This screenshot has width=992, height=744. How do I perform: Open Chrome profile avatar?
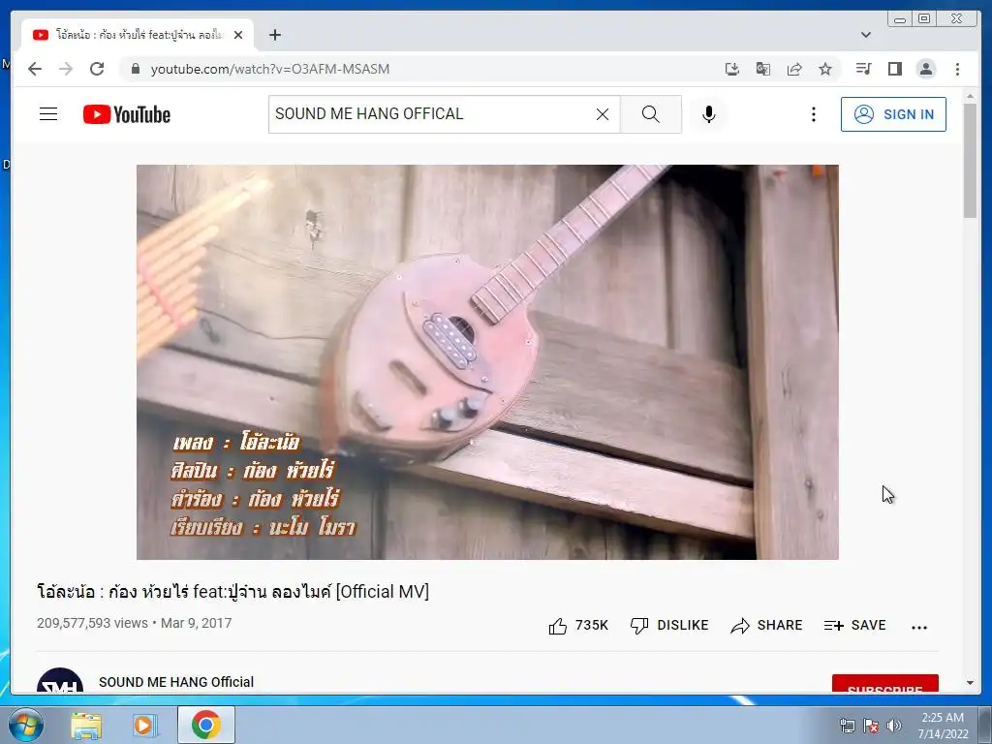(925, 69)
